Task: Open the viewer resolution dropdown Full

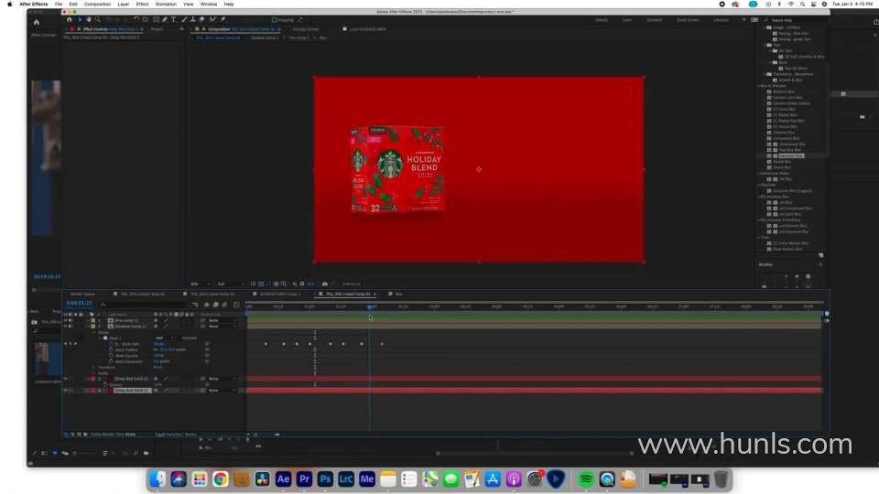Action: coord(229,284)
